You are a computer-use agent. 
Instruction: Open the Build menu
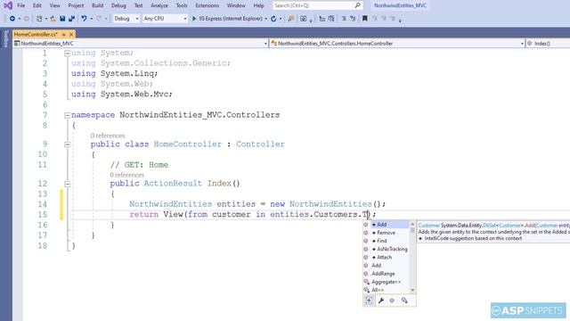coord(97,5)
